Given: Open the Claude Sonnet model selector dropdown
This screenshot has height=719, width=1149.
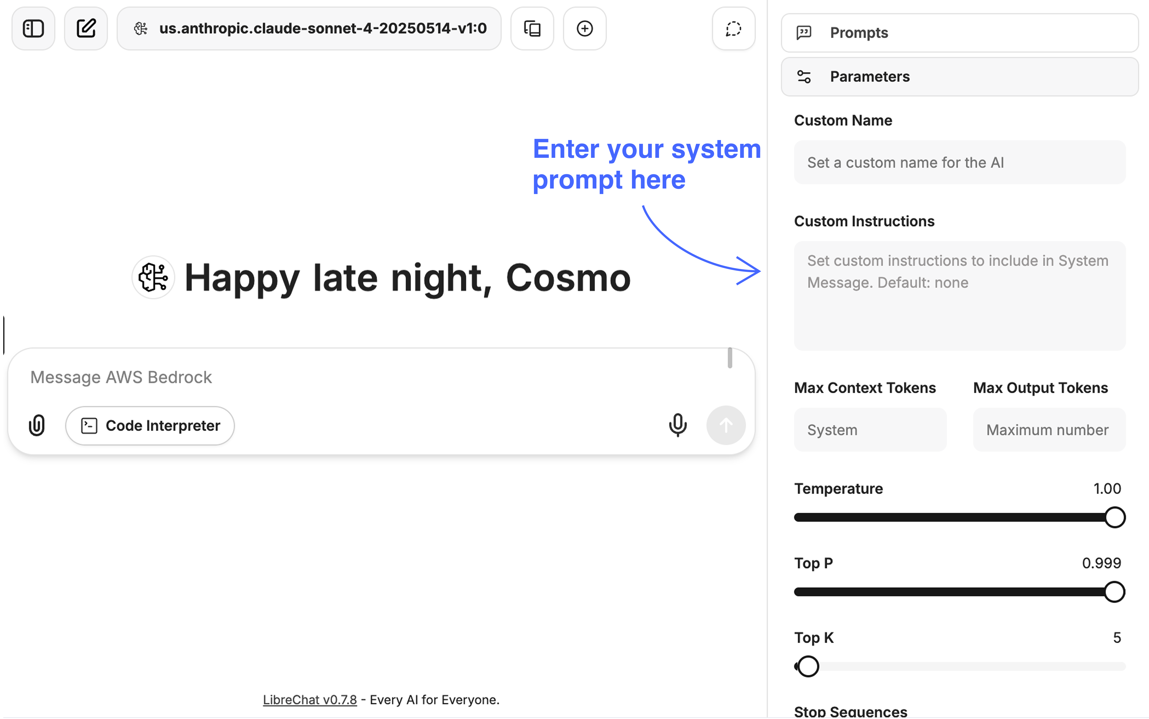Looking at the screenshot, I should 309,28.
